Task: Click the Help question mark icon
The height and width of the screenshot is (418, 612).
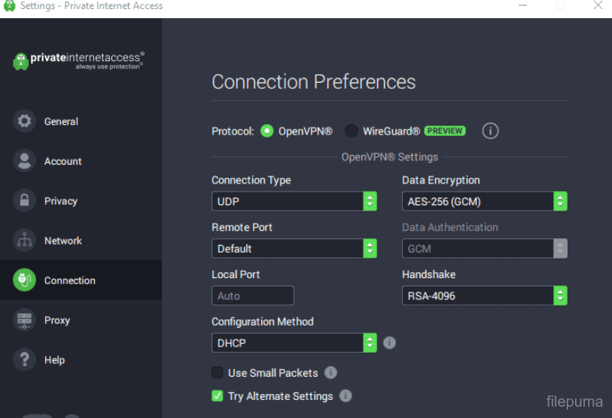Action: (x=25, y=360)
